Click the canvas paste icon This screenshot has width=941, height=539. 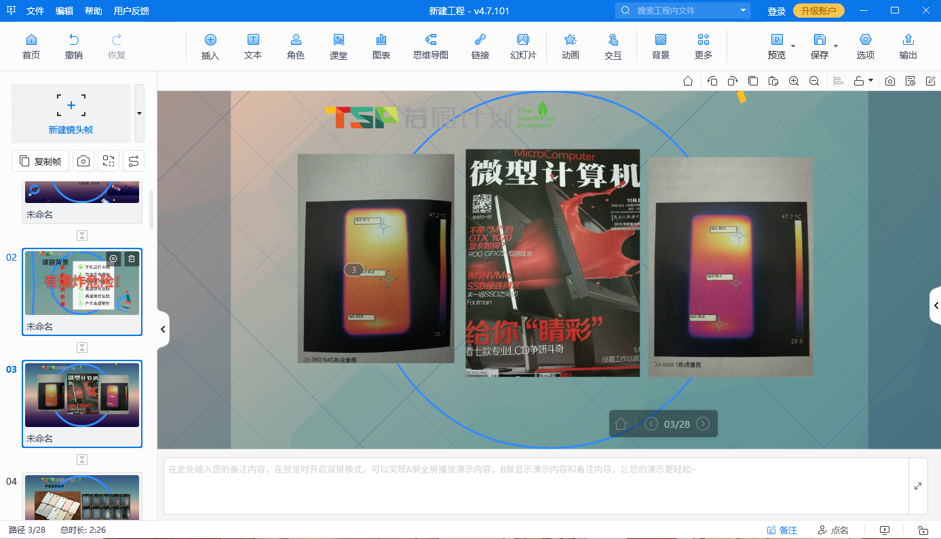pos(773,81)
